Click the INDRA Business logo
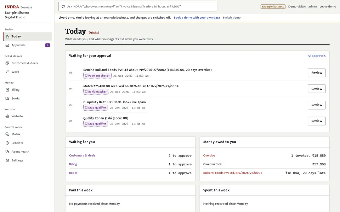Viewport: 340px width, 212px height. (18, 7)
